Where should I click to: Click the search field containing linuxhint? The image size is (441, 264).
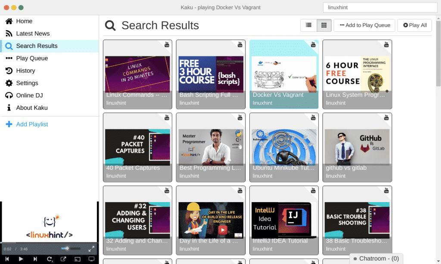[x=380, y=8]
